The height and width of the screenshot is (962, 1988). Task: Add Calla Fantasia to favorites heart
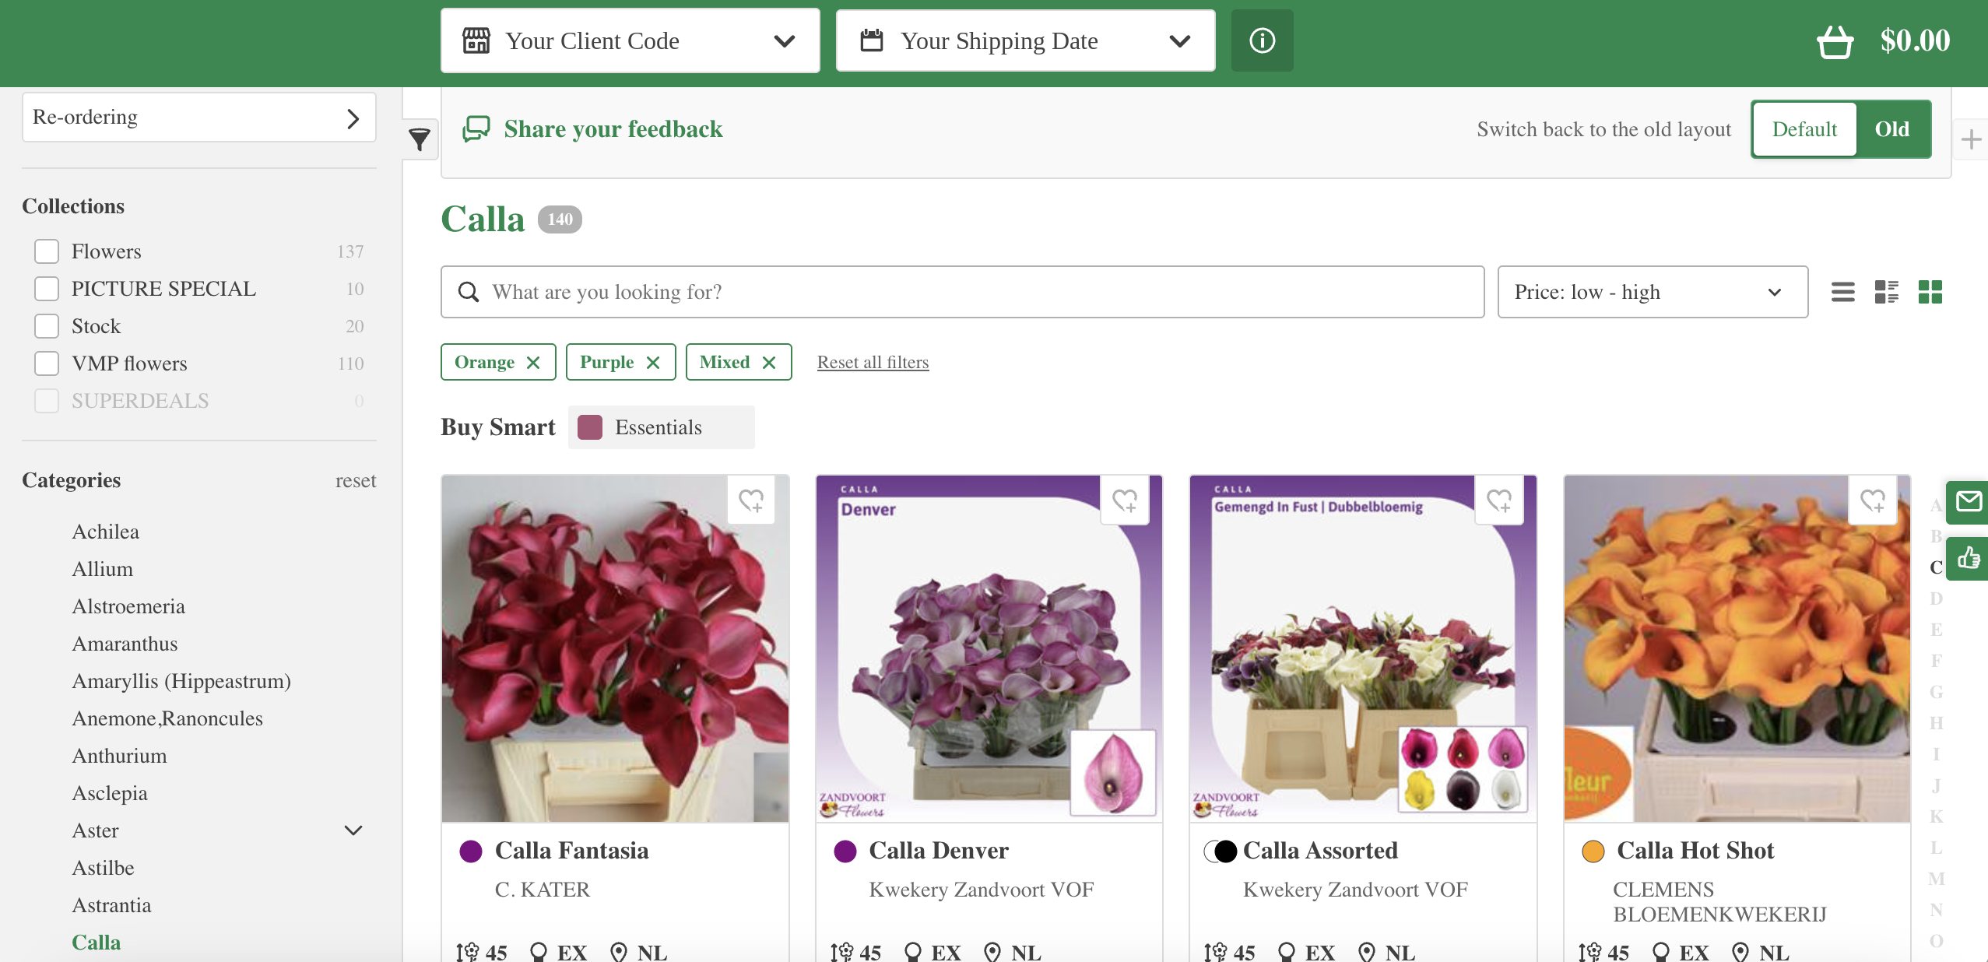[751, 500]
